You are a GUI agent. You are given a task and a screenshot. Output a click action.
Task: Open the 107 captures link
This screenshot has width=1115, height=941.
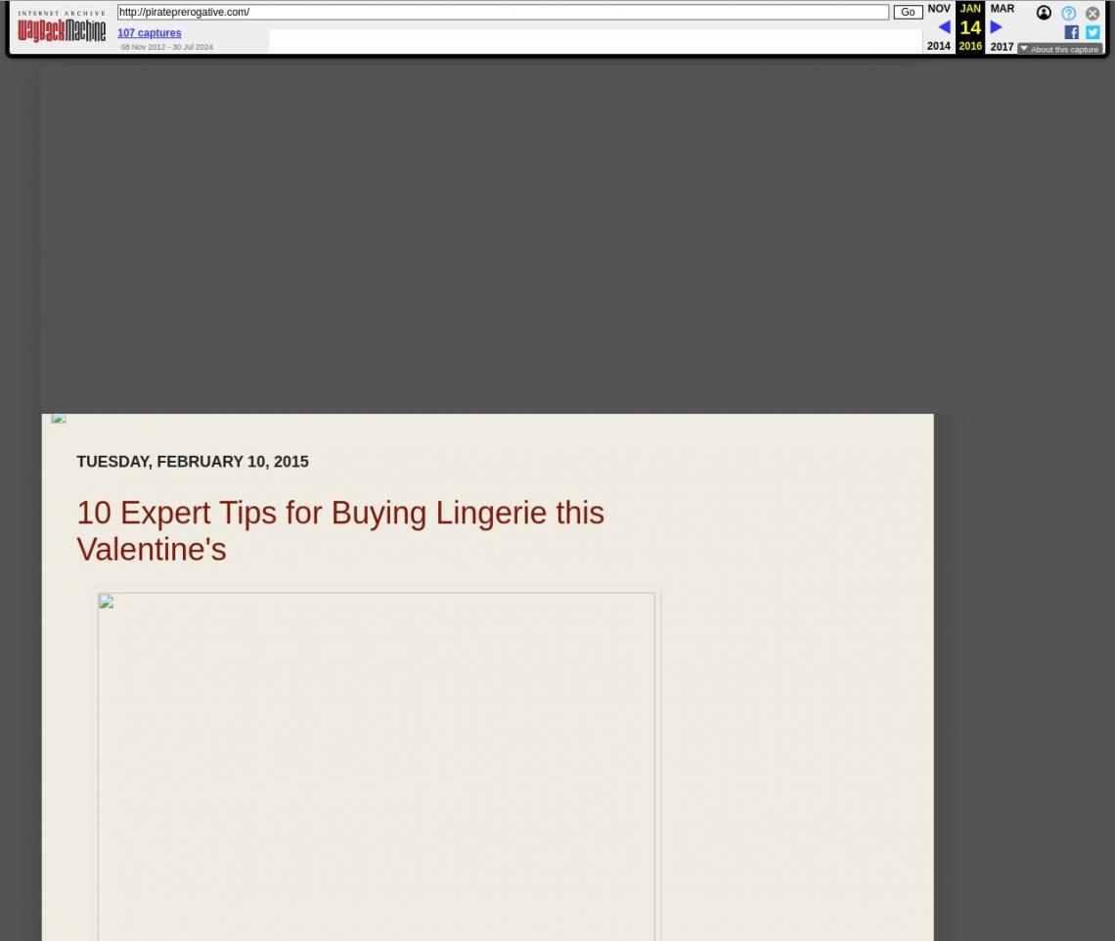(x=149, y=33)
